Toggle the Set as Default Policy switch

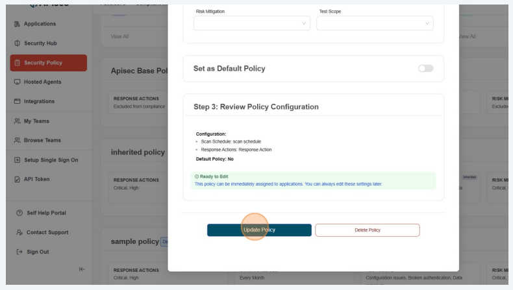[x=425, y=68]
